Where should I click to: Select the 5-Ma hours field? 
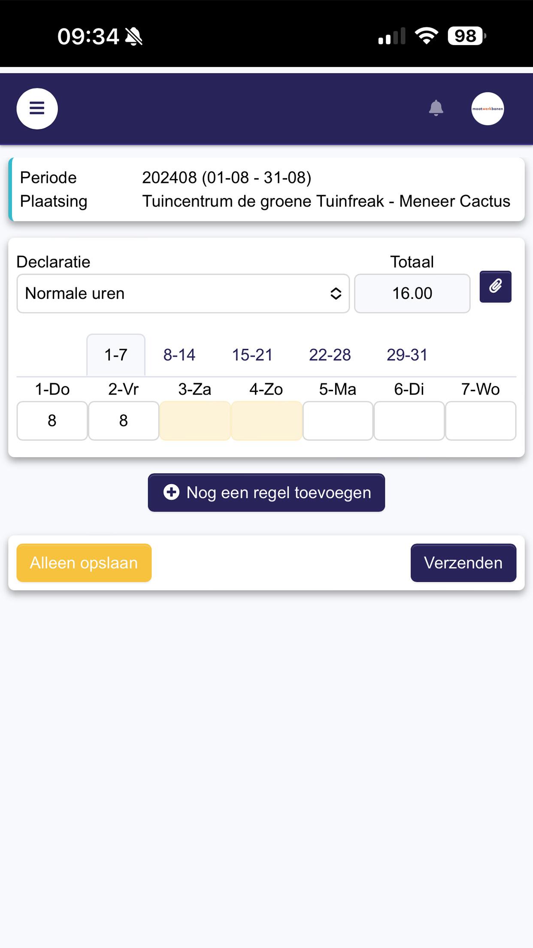(338, 421)
